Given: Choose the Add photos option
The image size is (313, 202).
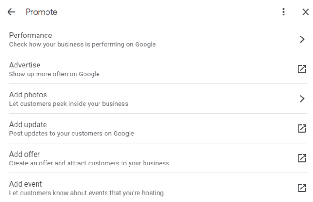Looking at the screenshot, I should coord(28,95).
